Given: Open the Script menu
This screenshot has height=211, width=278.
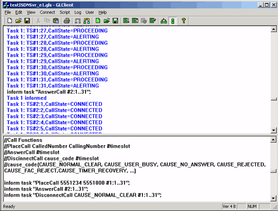Looking at the screenshot, I should [x=64, y=12].
